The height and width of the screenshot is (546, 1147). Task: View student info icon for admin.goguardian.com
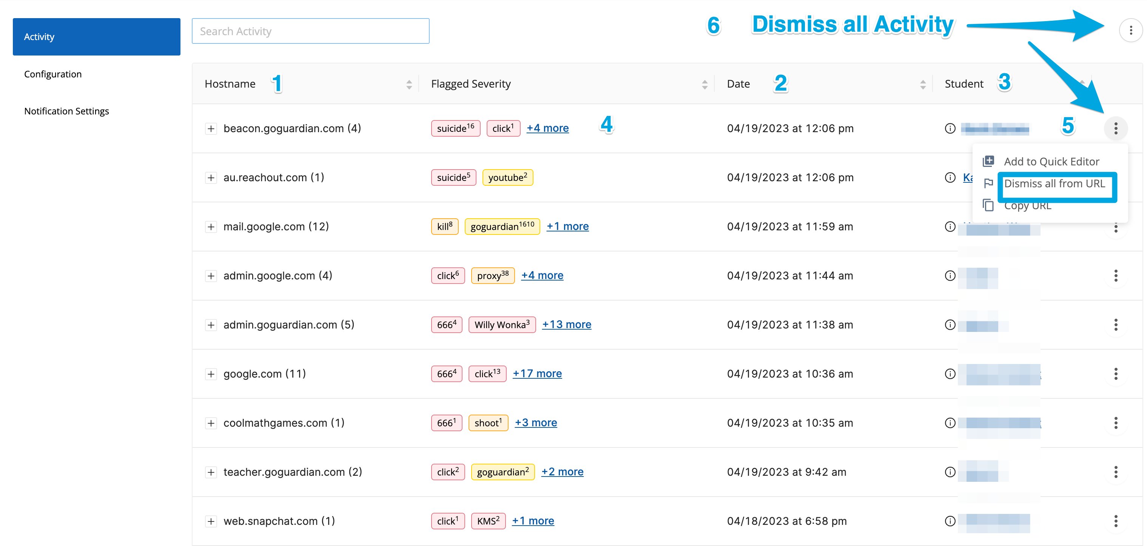pyautogui.click(x=950, y=325)
